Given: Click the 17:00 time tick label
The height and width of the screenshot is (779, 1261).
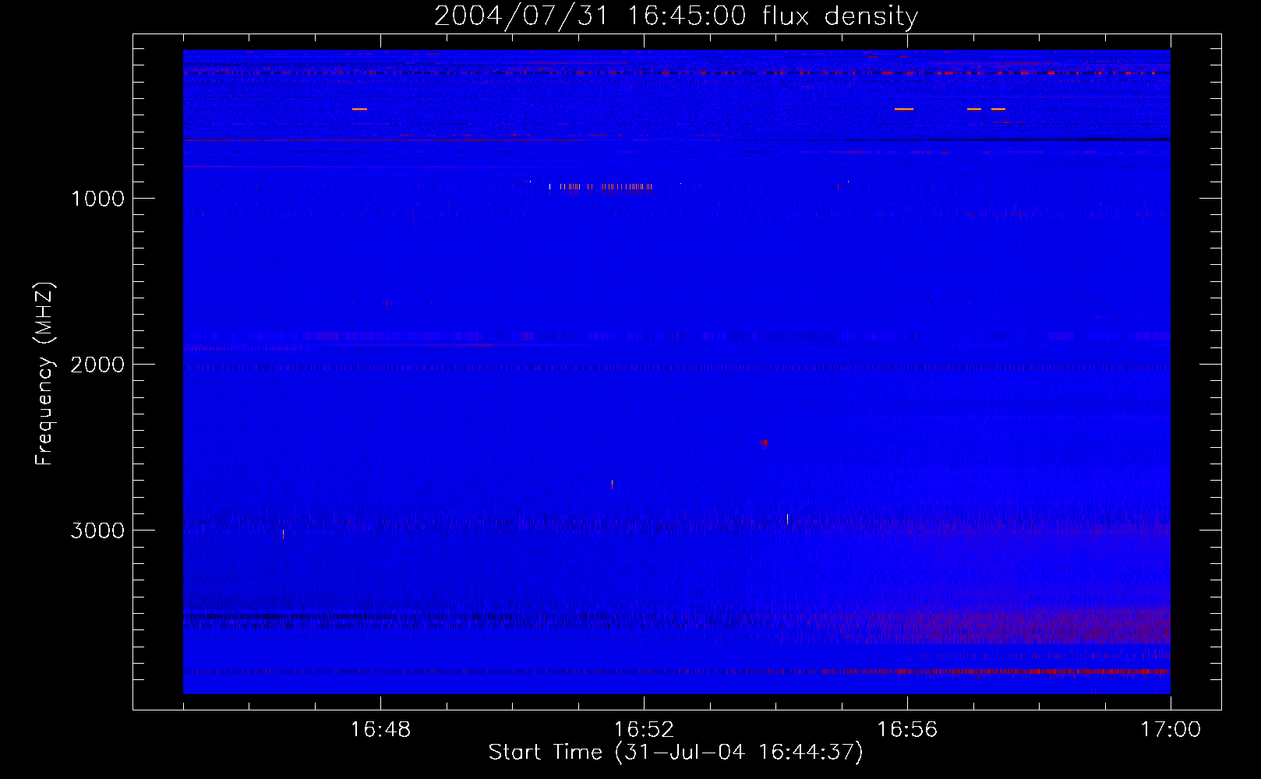Looking at the screenshot, I should click(1171, 730).
